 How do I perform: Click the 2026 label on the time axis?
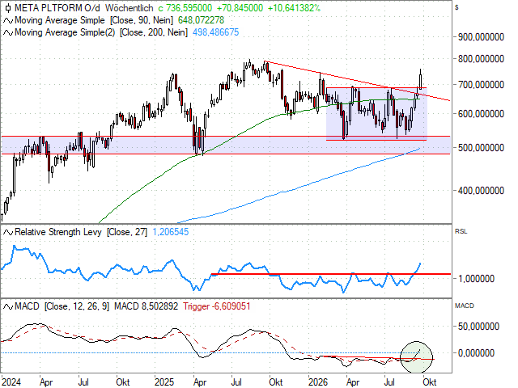click(x=318, y=382)
